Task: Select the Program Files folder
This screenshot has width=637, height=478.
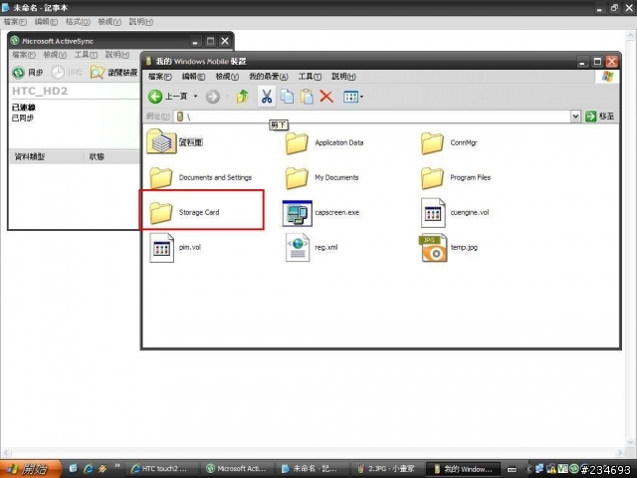Action: (x=456, y=177)
